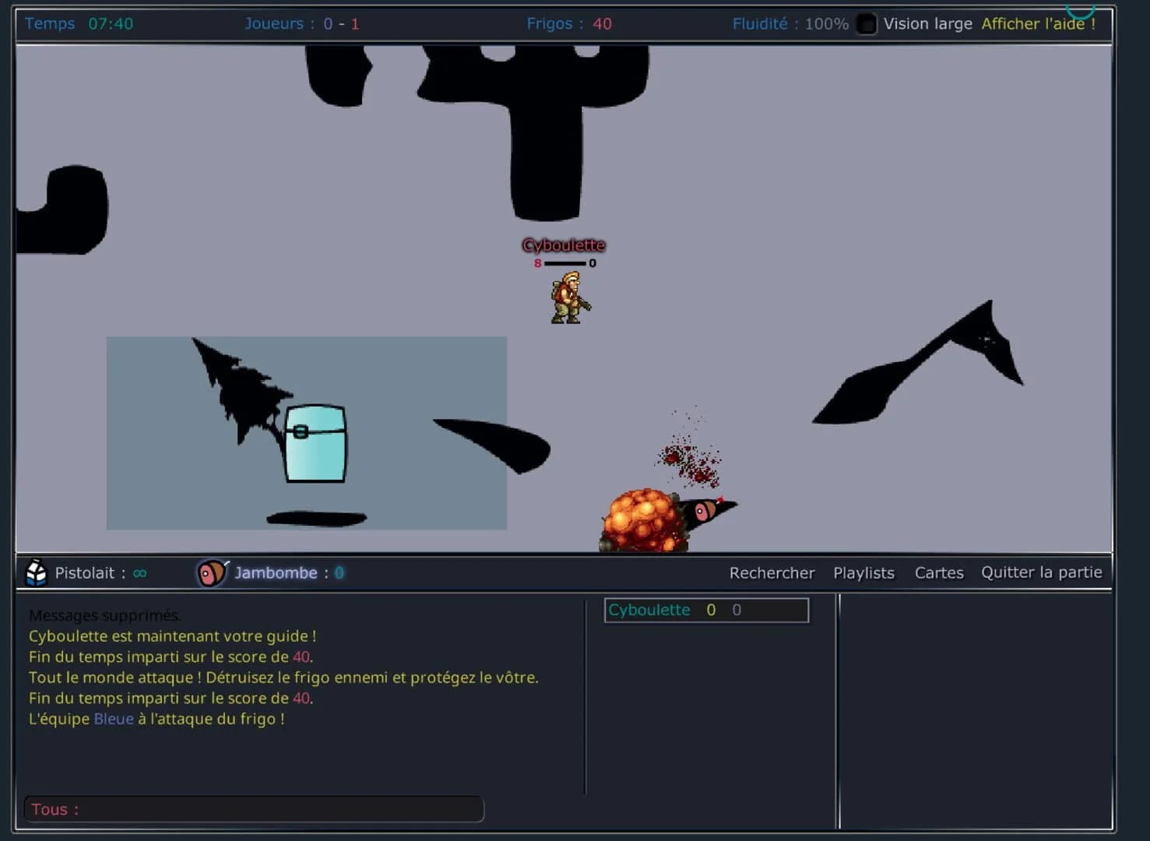Viewport: 1150px width, 841px height.
Task: Click the Frigos counter showing 40
Action: coord(569,23)
